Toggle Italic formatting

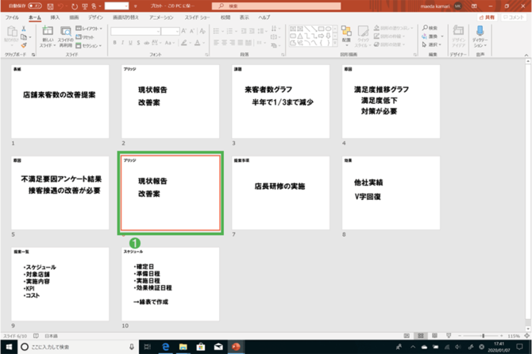122,43
